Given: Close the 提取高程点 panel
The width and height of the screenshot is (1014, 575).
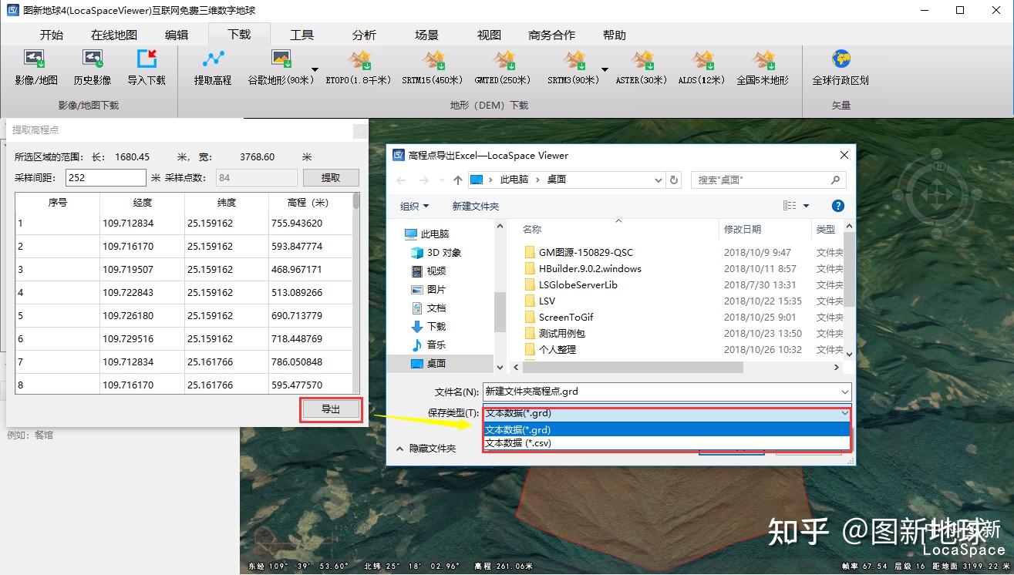Looking at the screenshot, I should click(x=359, y=130).
